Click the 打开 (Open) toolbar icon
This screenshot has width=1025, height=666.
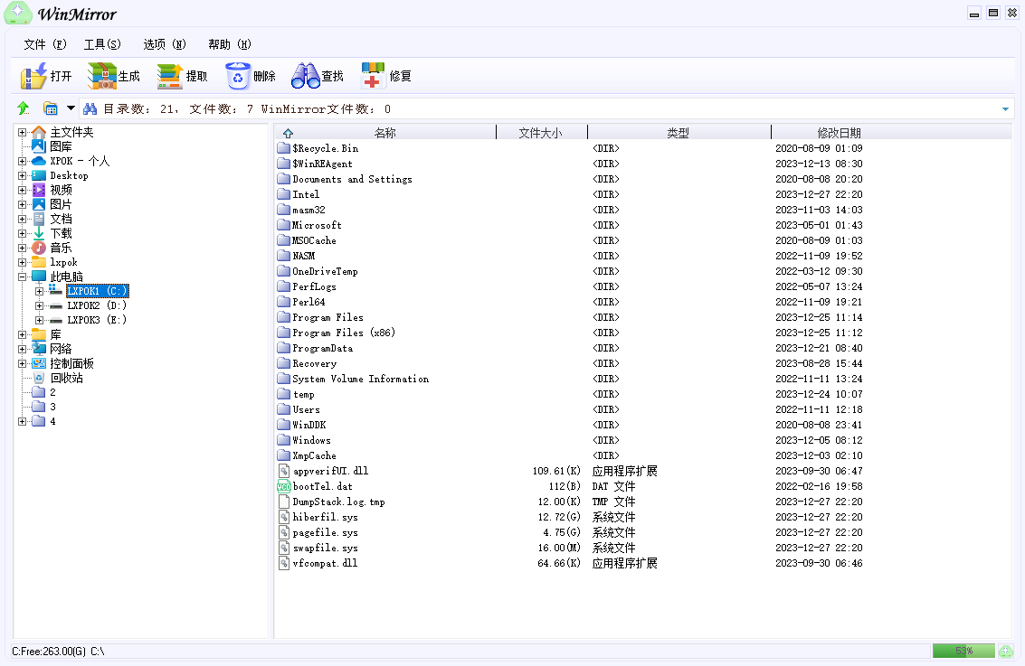tap(34, 77)
